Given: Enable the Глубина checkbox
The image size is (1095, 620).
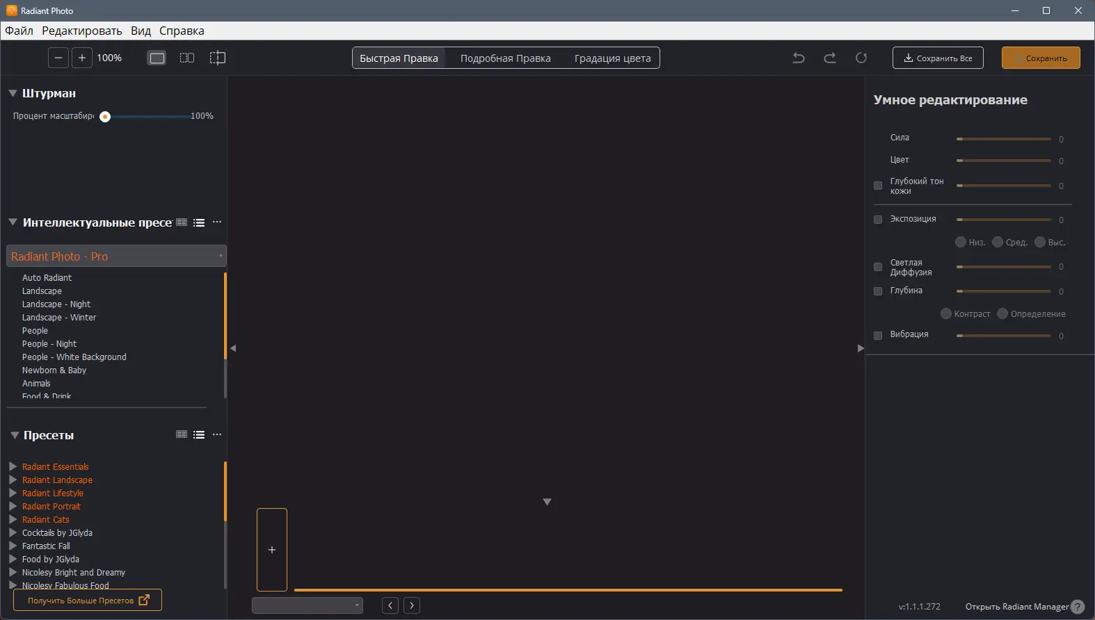Looking at the screenshot, I should pyautogui.click(x=878, y=291).
